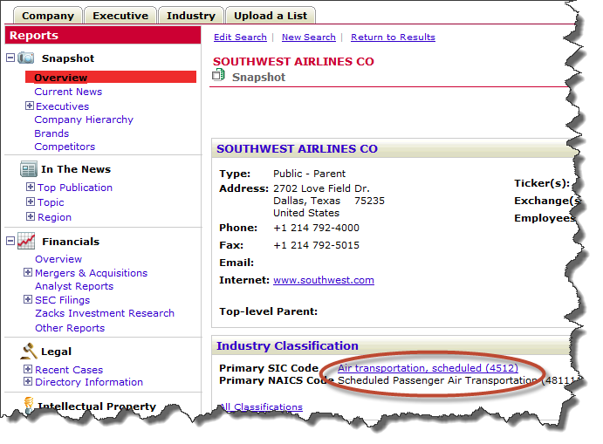Select the highlighted Snapshot Overview item
Viewport: 603px width, 444px height.
point(110,78)
